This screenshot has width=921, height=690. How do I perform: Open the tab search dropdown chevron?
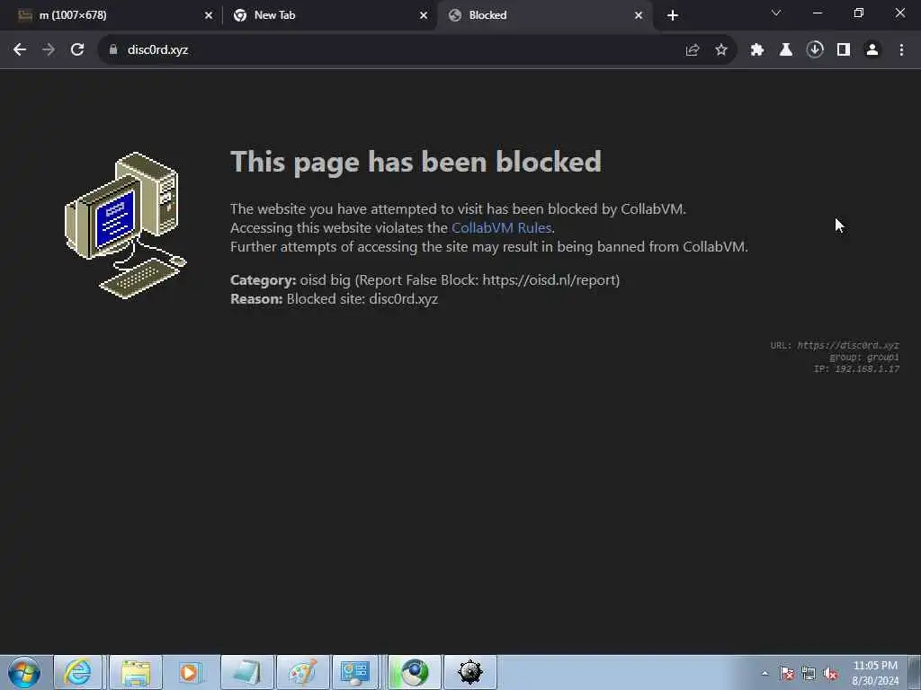tap(776, 13)
